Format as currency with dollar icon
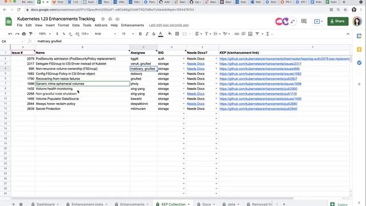This screenshot has height=206, width=366. pos(57,34)
